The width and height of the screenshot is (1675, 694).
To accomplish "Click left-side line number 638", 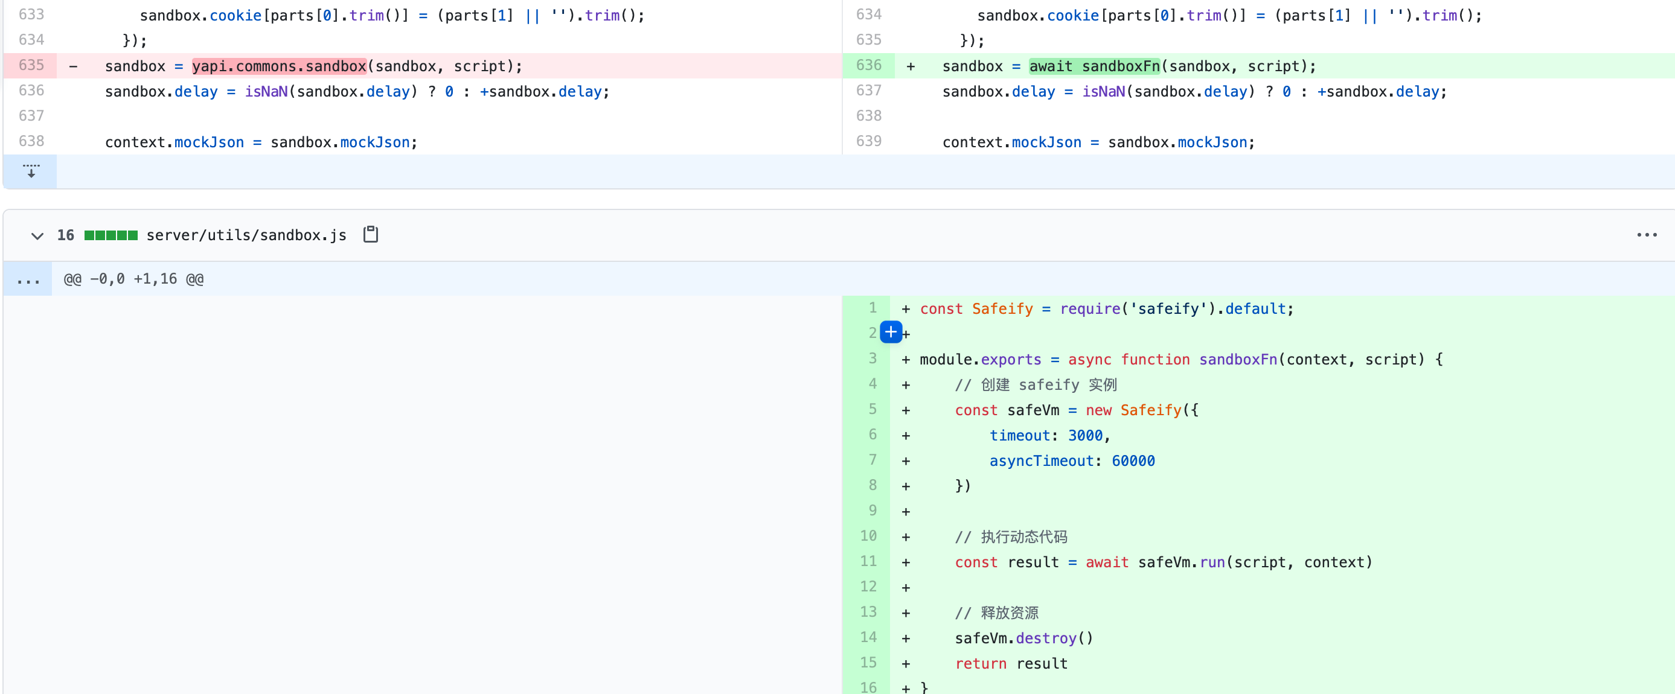I will coord(31,142).
